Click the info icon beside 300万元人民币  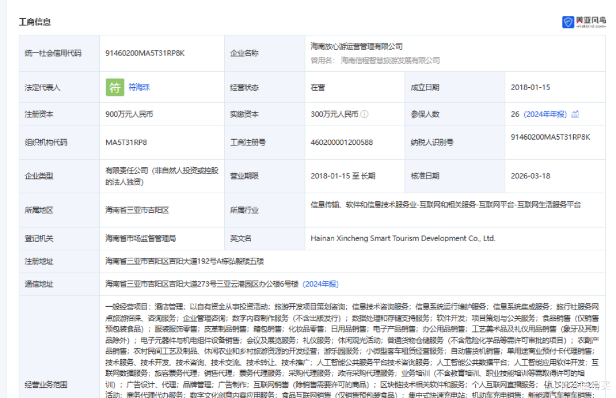(x=364, y=115)
